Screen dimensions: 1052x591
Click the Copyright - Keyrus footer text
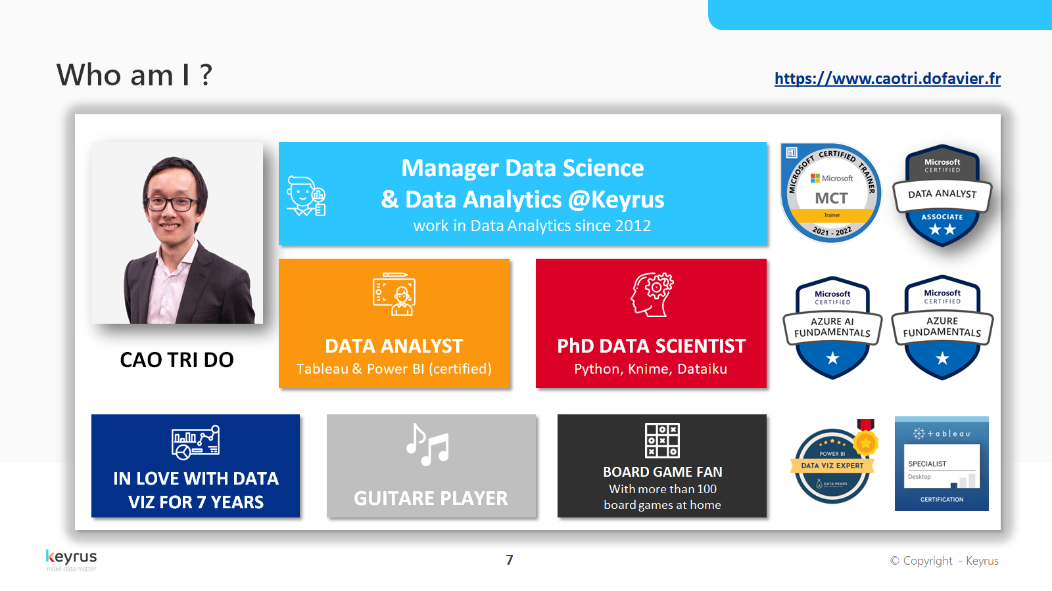point(944,561)
